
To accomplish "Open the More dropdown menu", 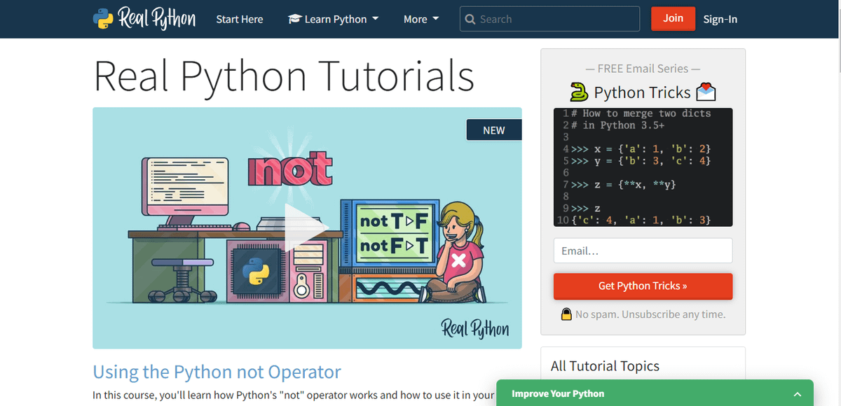I will (421, 19).
